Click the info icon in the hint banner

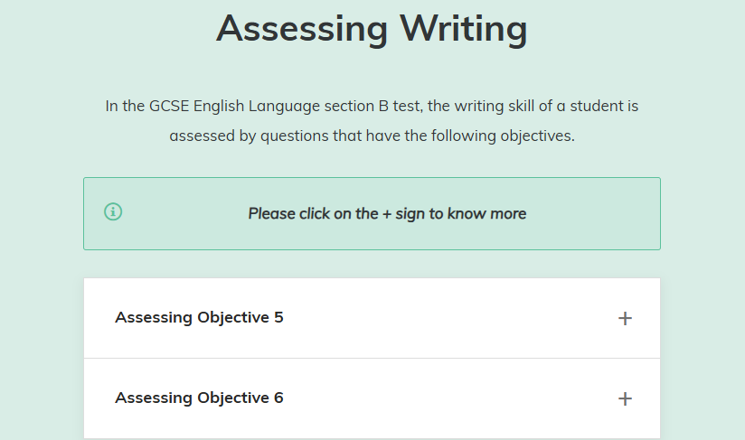(113, 212)
